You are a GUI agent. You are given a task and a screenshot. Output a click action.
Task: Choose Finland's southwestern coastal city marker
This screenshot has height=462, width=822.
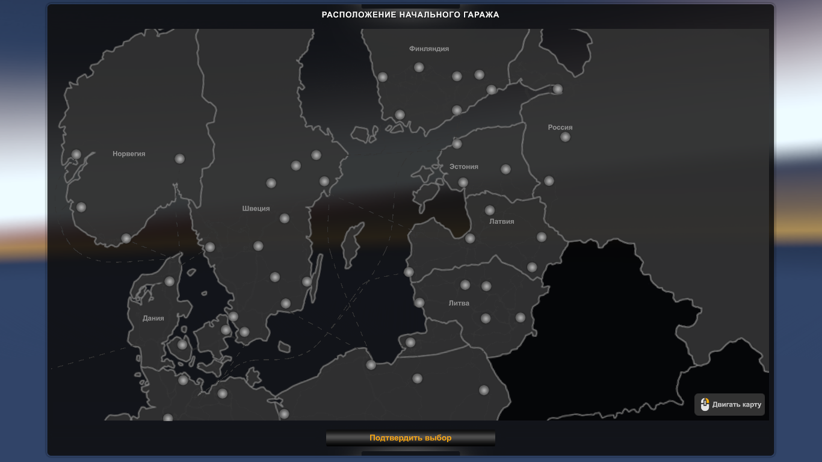(x=400, y=114)
